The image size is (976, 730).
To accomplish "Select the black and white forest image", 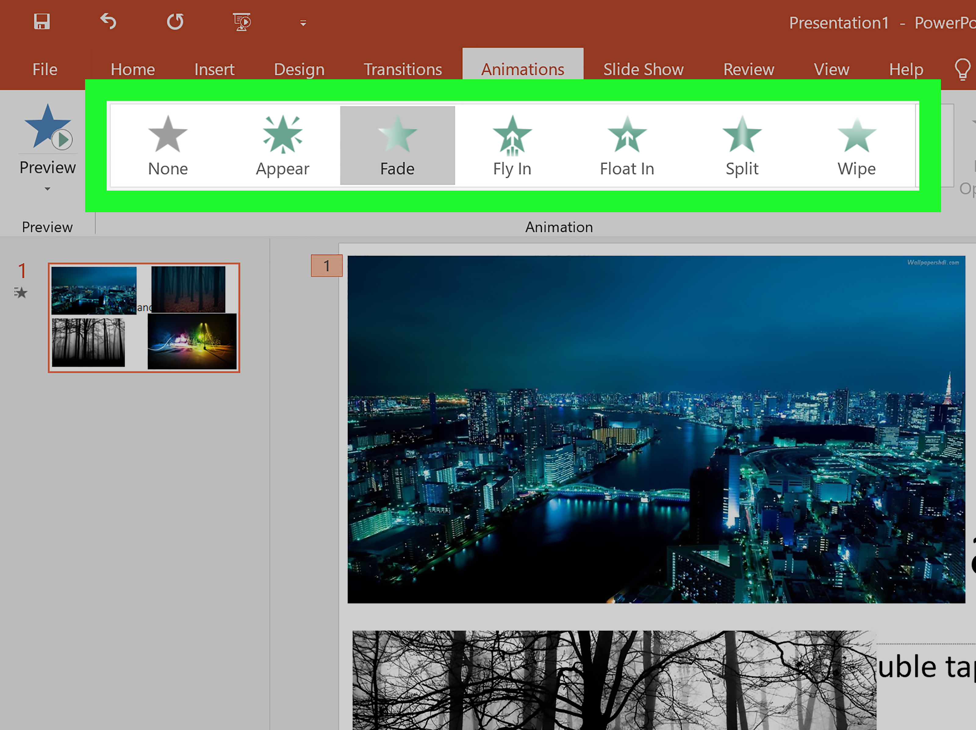I will [614, 680].
